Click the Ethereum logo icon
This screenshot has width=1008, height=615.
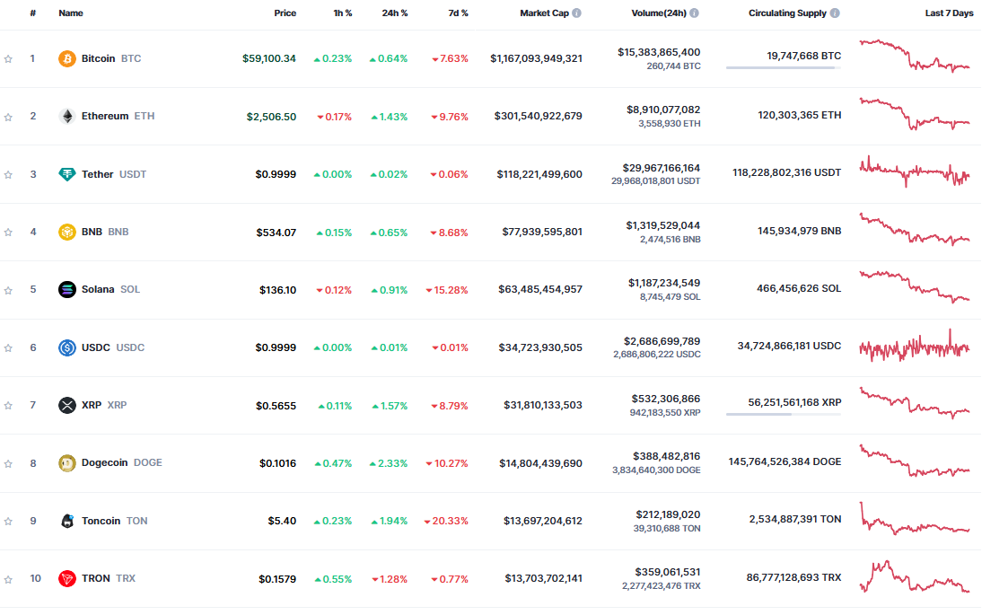tap(67, 116)
